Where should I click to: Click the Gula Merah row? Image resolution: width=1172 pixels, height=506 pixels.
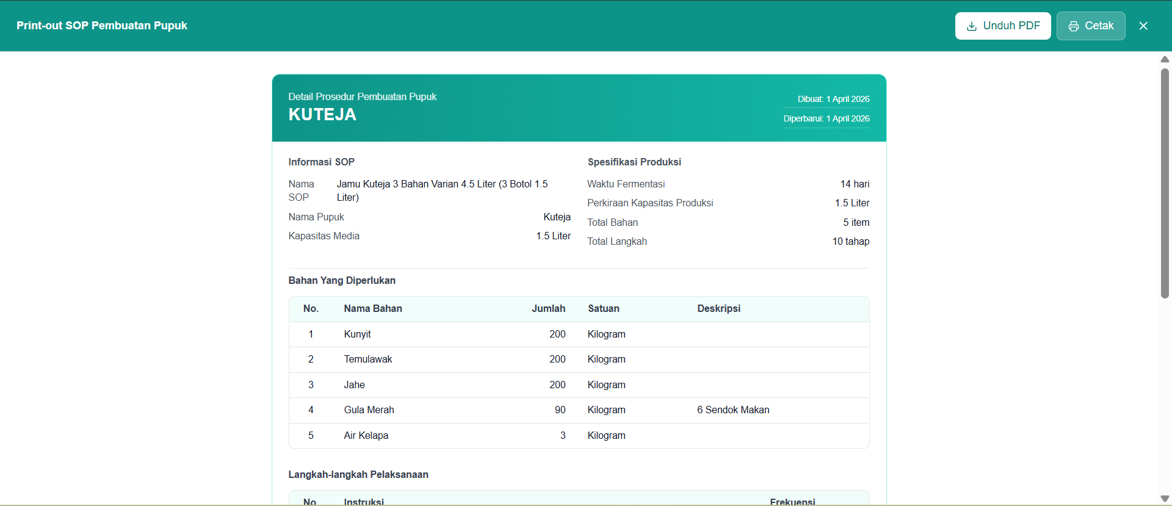[579, 410]
